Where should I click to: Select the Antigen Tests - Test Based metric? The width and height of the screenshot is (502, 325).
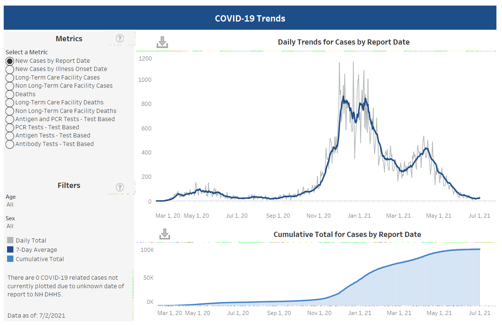[10, 136]
